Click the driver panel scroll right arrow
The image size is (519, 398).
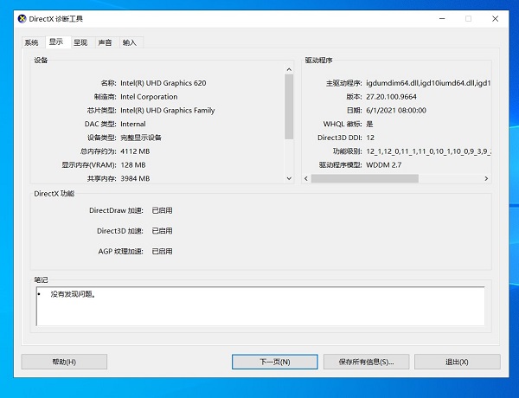click(x=486, y=179)
